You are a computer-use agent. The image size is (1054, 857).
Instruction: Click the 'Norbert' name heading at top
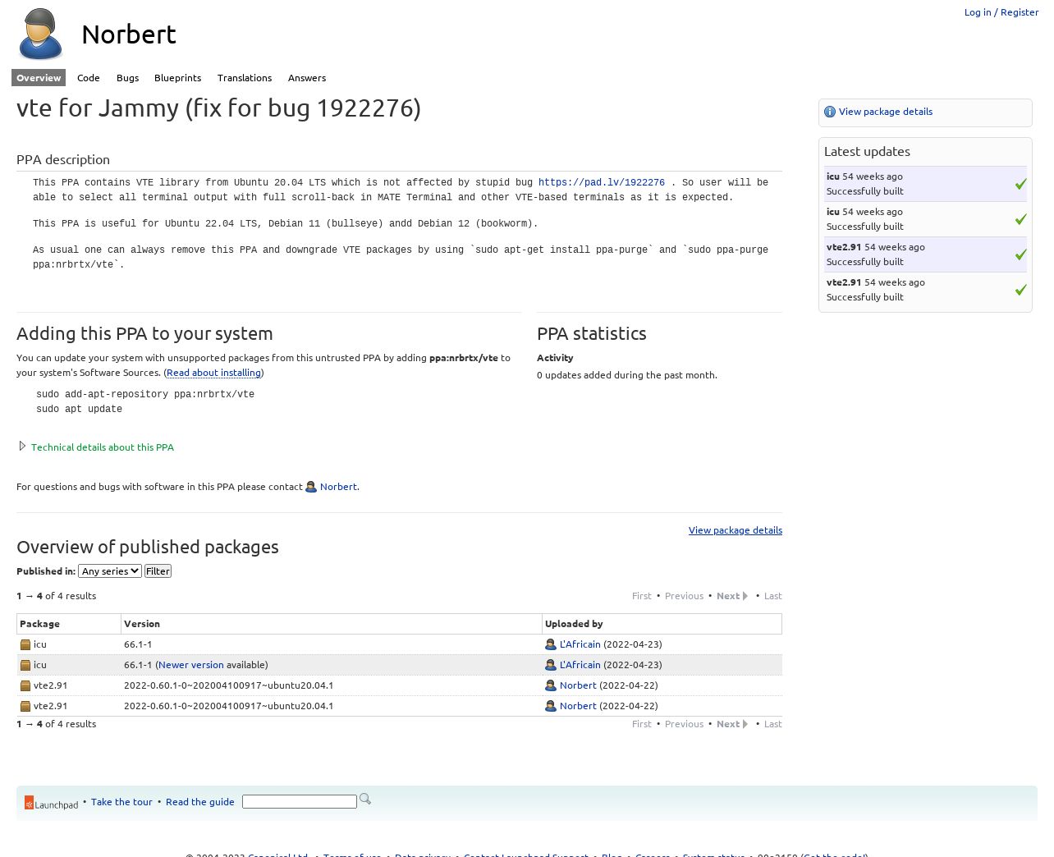[129, 34]
